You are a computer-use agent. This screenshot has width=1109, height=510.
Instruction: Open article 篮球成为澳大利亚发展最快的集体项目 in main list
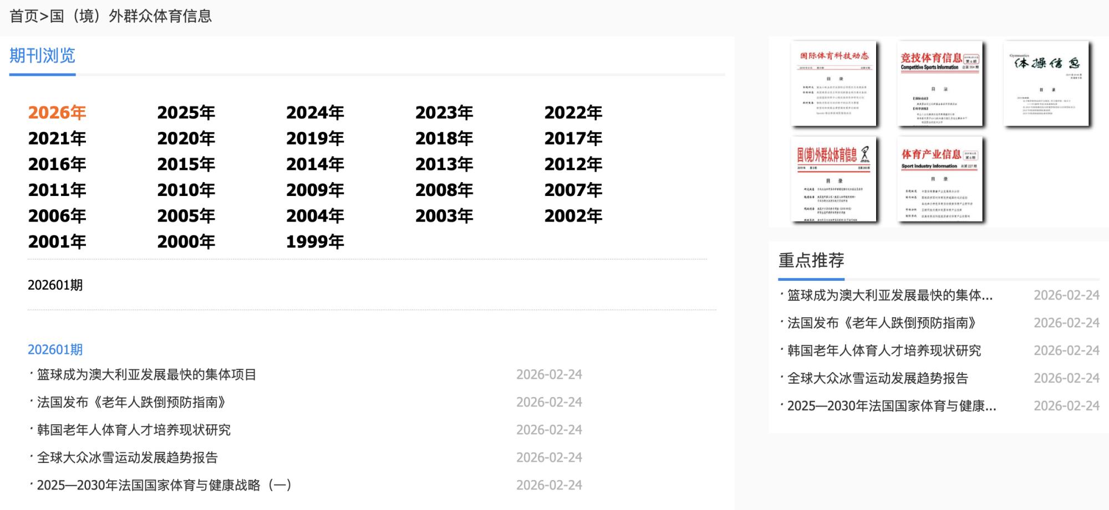tap(146, 375)
